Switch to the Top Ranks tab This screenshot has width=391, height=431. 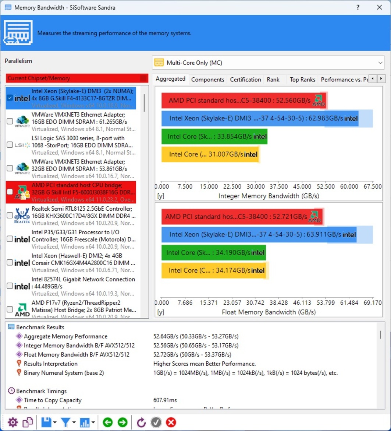click(x=302, y=80)
